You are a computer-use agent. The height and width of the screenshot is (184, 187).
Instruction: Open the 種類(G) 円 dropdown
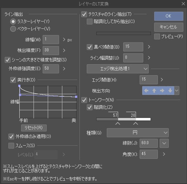(138, 133)
